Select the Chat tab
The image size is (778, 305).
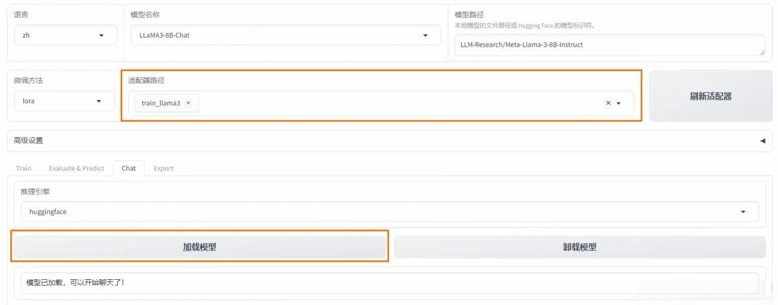pos(129,168)
